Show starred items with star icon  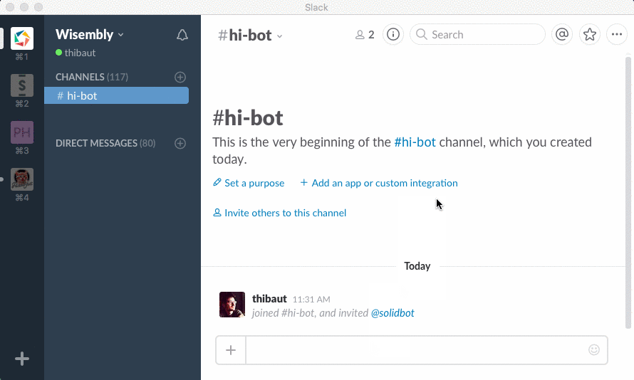click(x=590, y=35)
